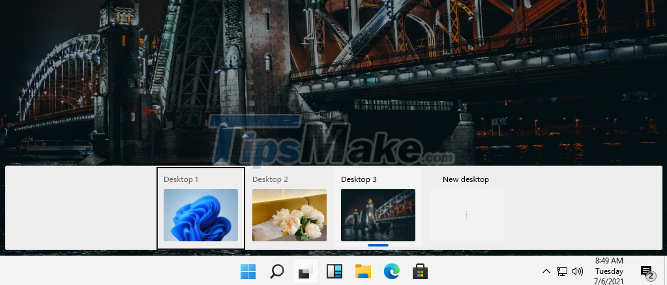This screenshot has width=667, height=285.
Task: Open the Widgets panel icon
Action: tap(334, 271)
